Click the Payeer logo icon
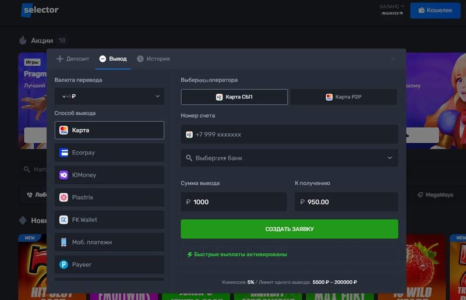Screen dimensions: 466x300 click(x=63, y=264)
